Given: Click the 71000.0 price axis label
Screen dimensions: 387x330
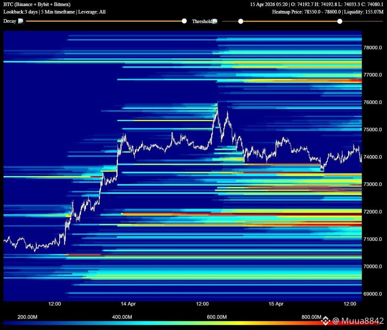Looking at the screenshot, I should 372,239.
